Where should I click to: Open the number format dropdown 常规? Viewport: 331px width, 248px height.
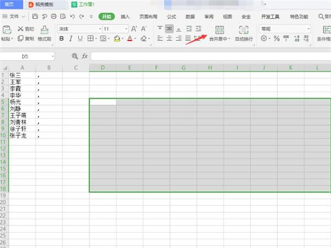click(285, 29)
